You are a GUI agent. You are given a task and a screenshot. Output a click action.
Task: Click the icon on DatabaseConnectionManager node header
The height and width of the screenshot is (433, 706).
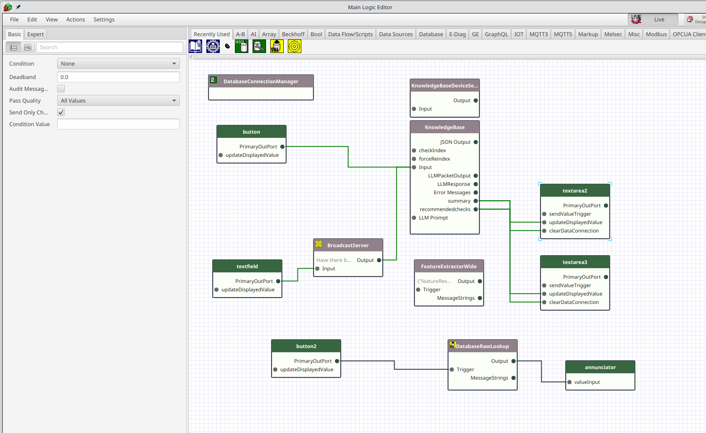click(213, 80)
